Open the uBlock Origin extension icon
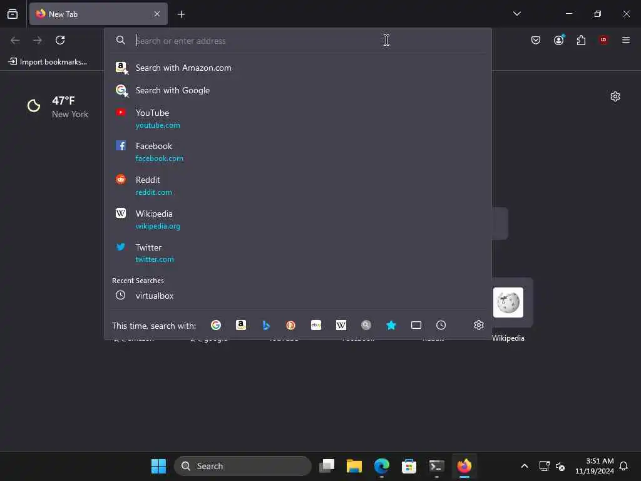641x481 pixels. pos(603,40)
